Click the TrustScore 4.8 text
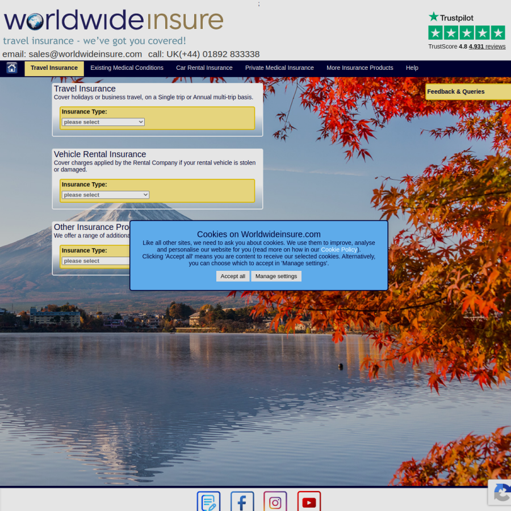 click(447, 47)
